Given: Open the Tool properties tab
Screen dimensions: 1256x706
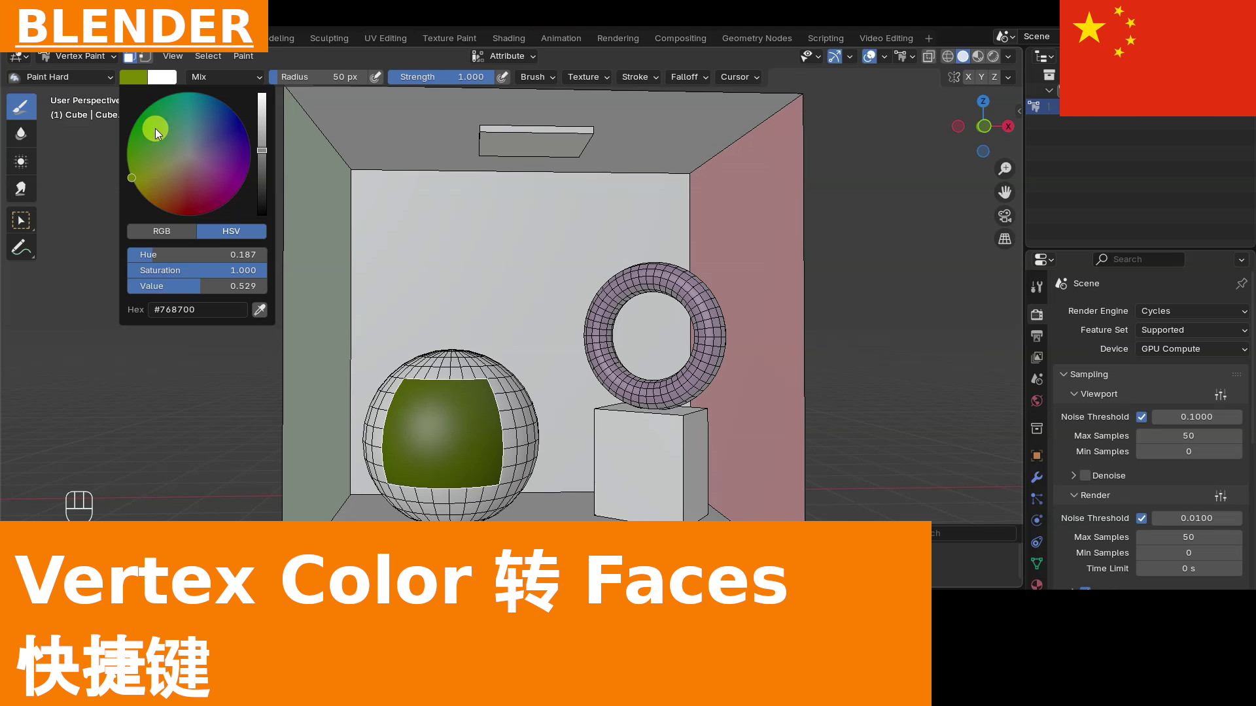Looking at the screenshot, I should click(1037, 287).
